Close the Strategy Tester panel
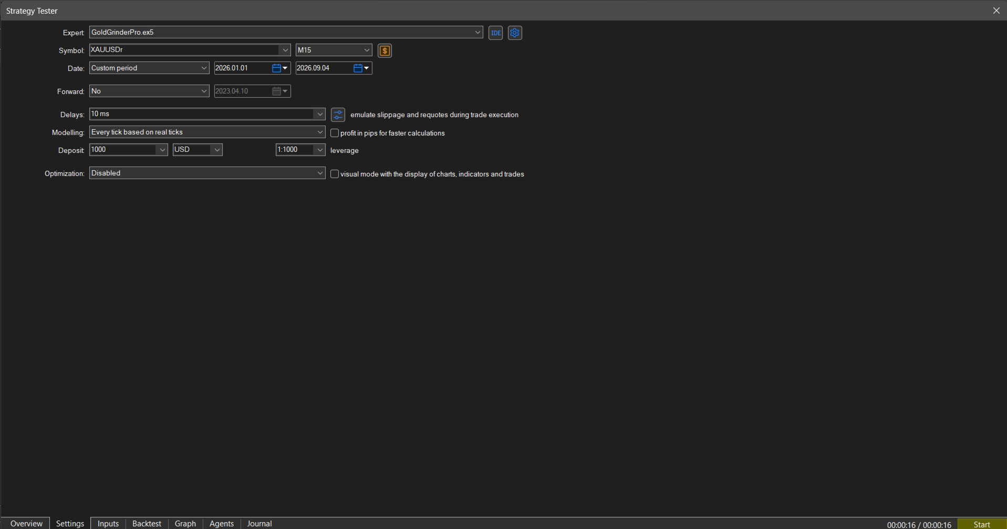The height and width of the screenshot is (529, 1007). [x=996, y=11]
